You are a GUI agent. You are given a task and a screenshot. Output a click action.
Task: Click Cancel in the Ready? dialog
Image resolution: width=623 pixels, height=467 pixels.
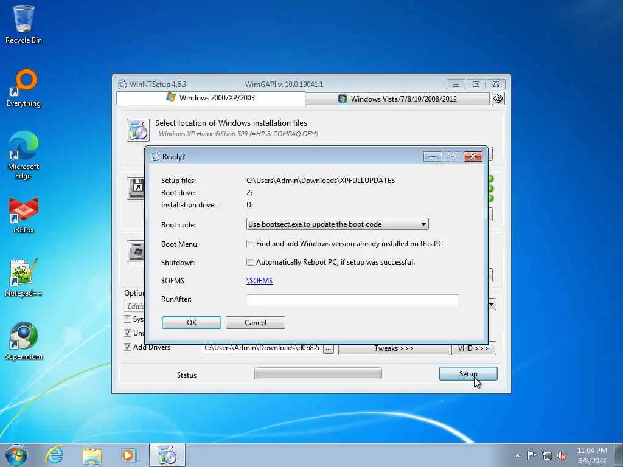[256, 322]
